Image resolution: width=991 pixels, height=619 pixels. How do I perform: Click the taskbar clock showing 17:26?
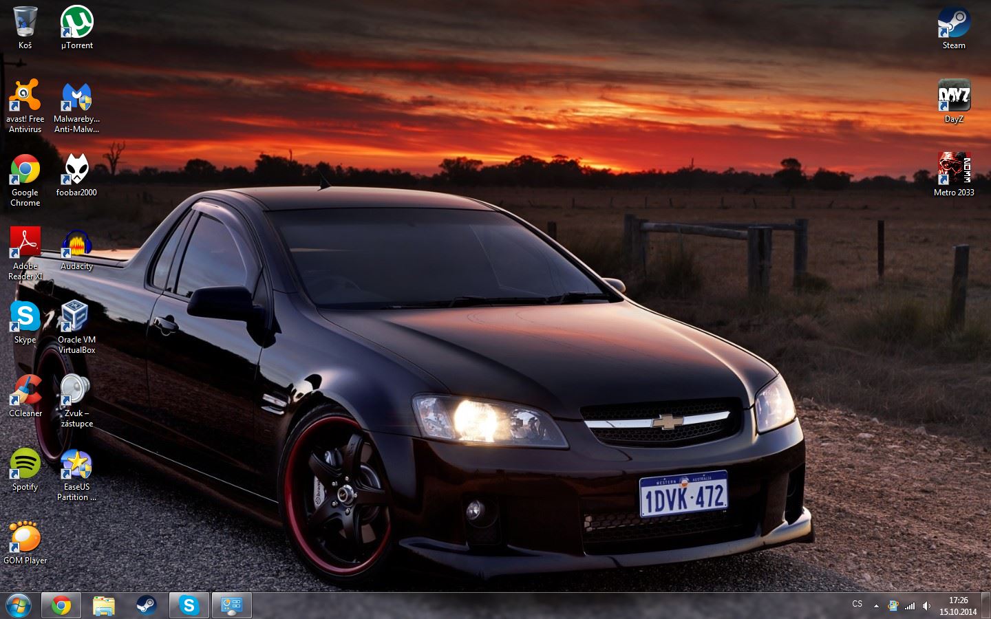tap(958, 605)
